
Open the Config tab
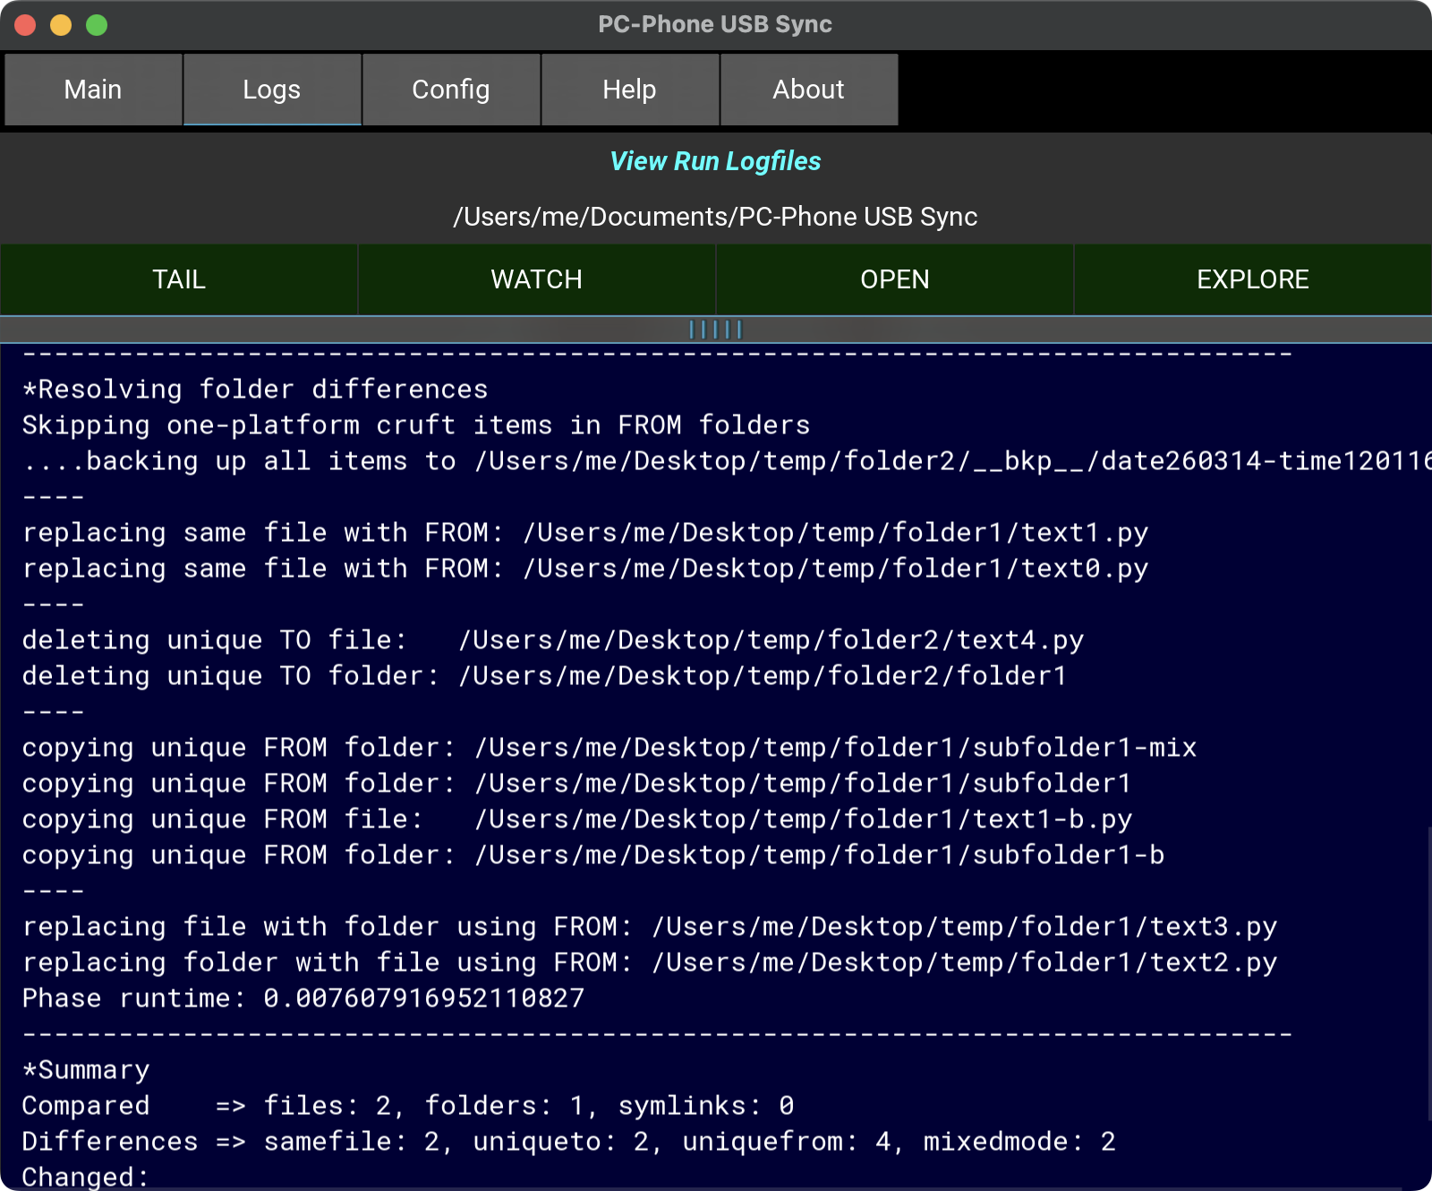click(451, 90)
